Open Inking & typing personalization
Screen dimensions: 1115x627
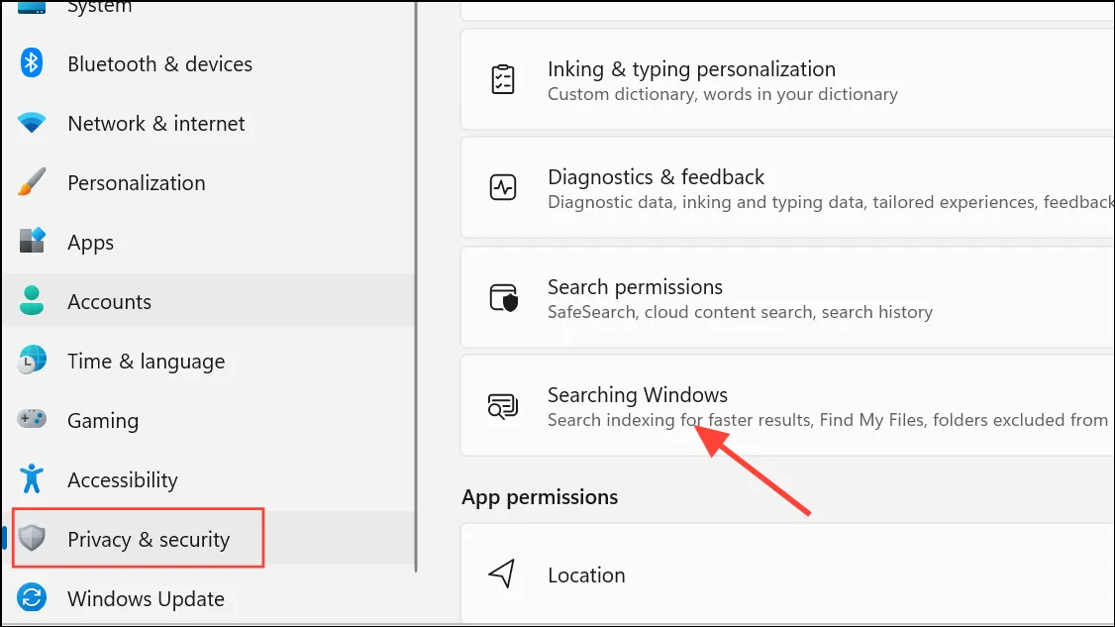point(788,79)
